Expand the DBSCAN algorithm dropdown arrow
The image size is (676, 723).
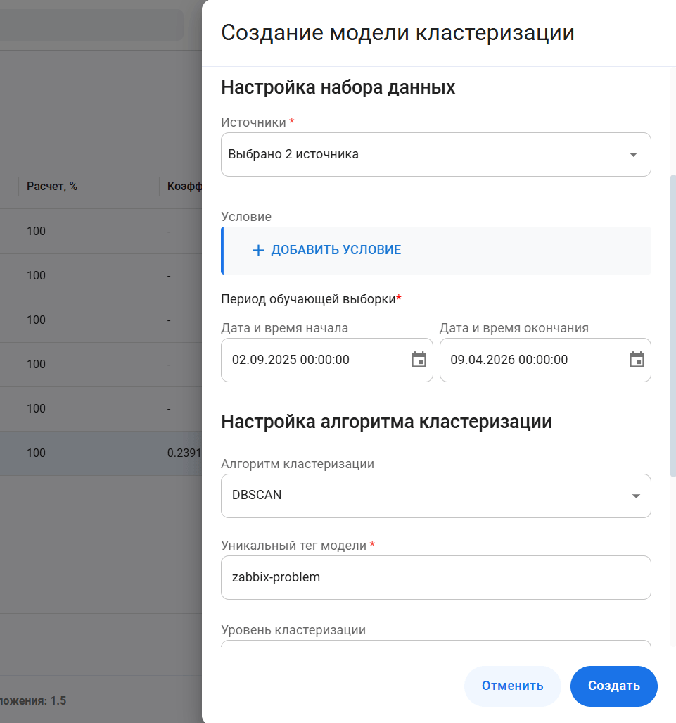tap(636, 496)
